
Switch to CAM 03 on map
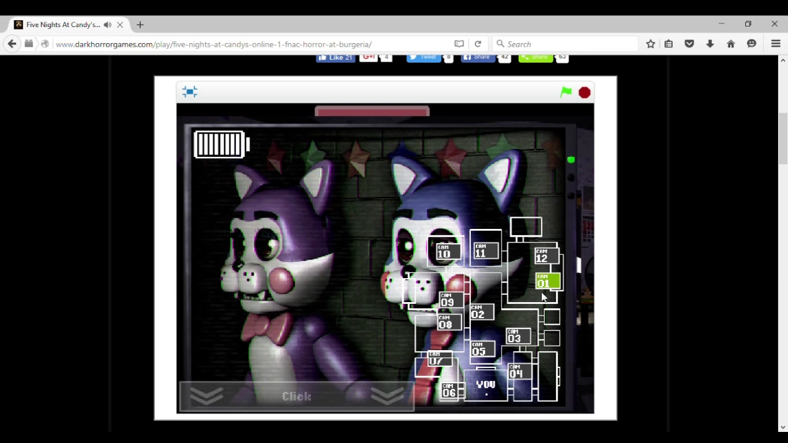click(x=518, y=336)
